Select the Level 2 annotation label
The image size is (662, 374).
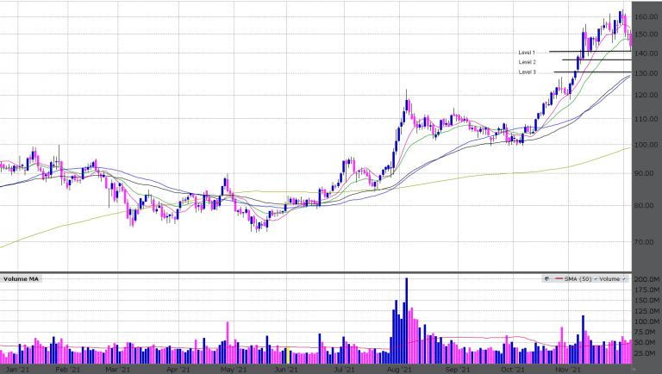(x=527, y=62)
